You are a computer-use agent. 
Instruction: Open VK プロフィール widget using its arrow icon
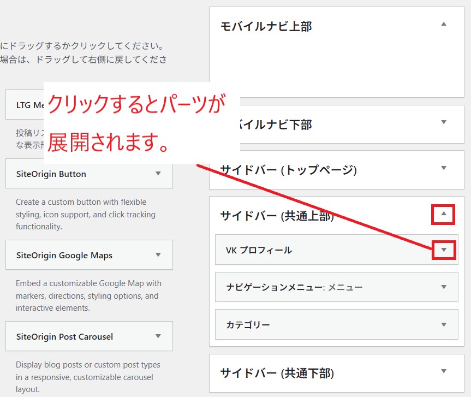(444, 250)
